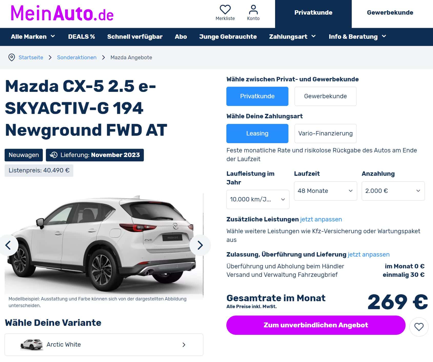Show previous car image with left arrow

point(8,245)
